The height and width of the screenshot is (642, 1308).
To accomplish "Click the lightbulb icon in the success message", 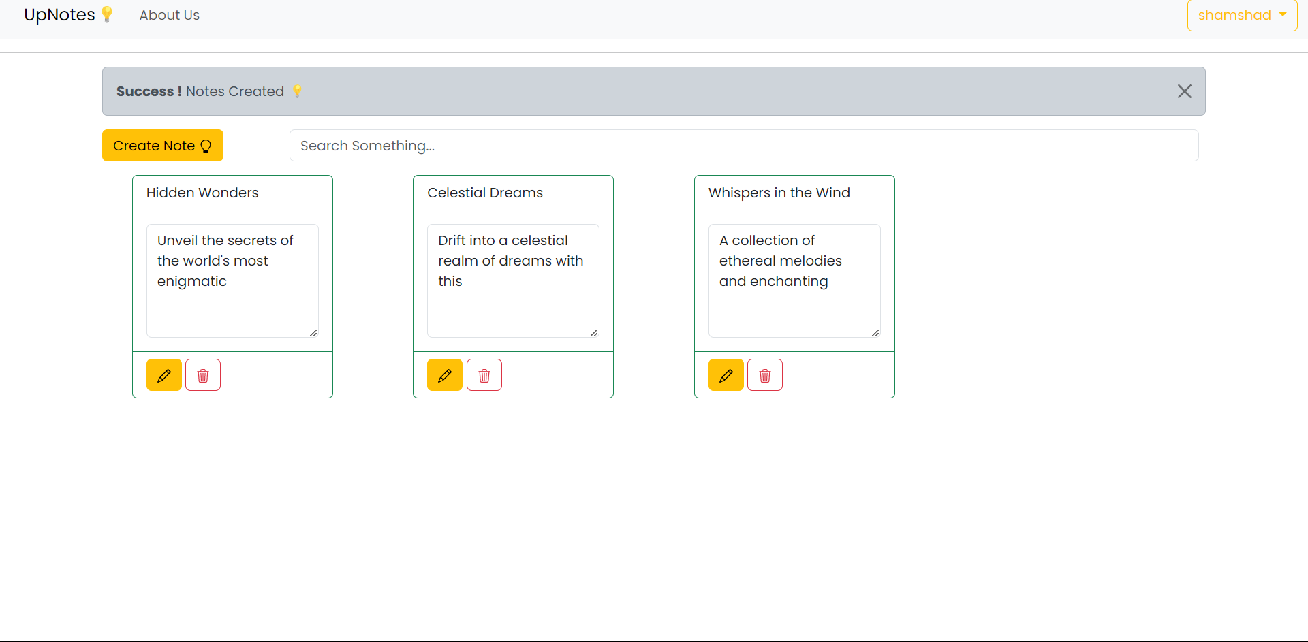I will pyautogui.click(x=298, y=90).
